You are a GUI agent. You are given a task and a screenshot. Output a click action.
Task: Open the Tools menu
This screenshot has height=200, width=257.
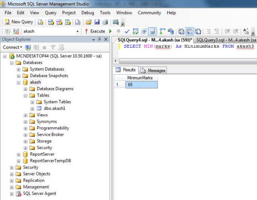(105, 13)
